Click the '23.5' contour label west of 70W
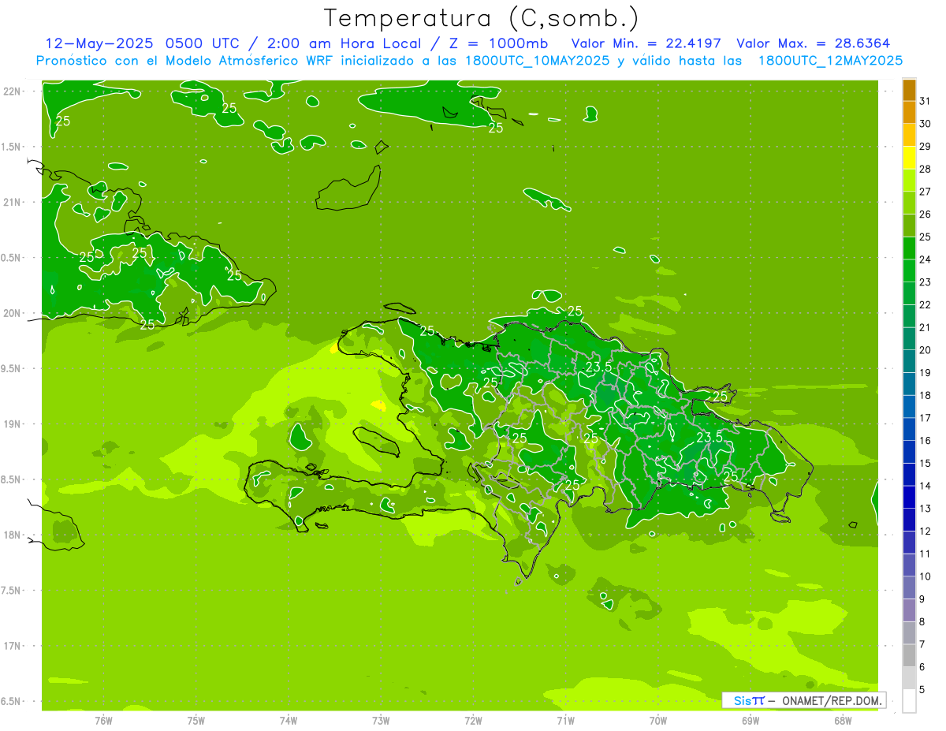This screenshot has height=731, width=946. (599, 367)
